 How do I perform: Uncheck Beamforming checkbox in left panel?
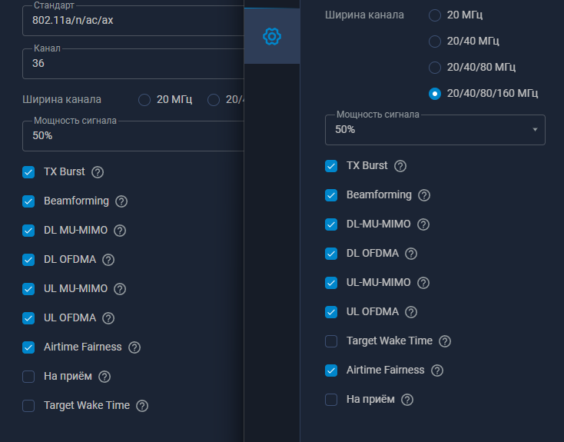(28, 201)
